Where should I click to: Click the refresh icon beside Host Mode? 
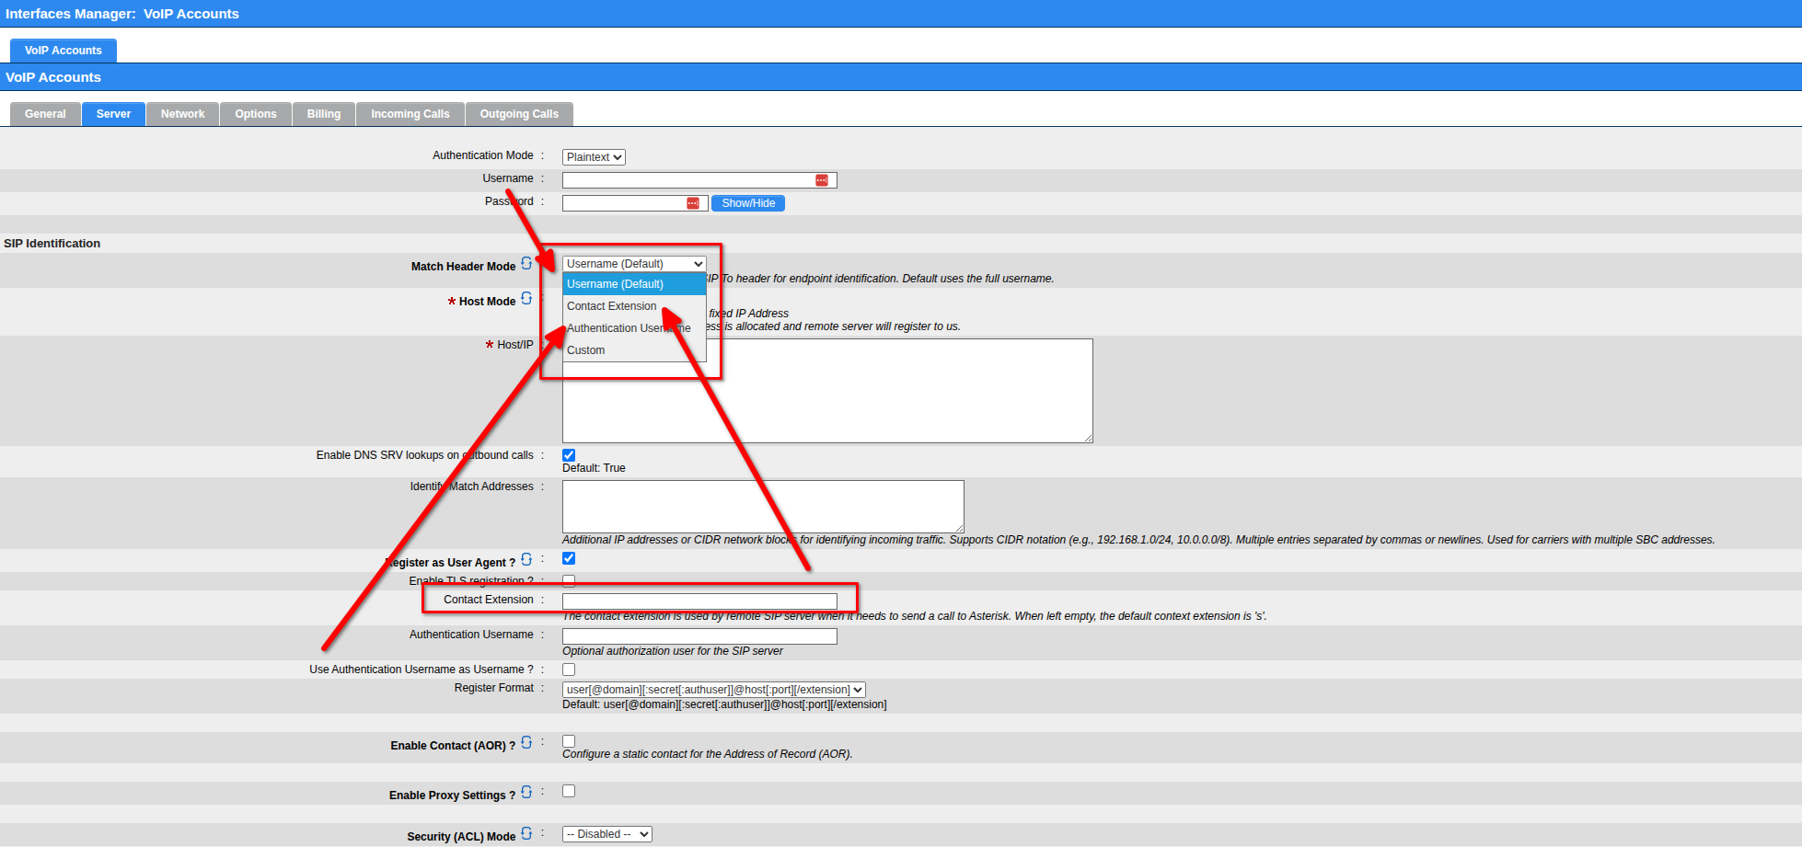526,299
